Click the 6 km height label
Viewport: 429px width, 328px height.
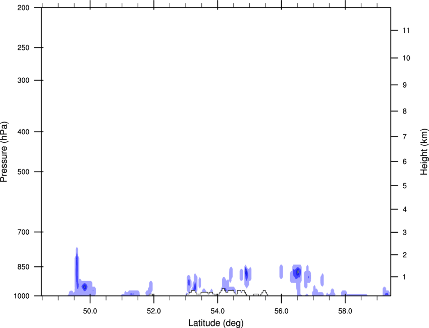click(404, 161)
